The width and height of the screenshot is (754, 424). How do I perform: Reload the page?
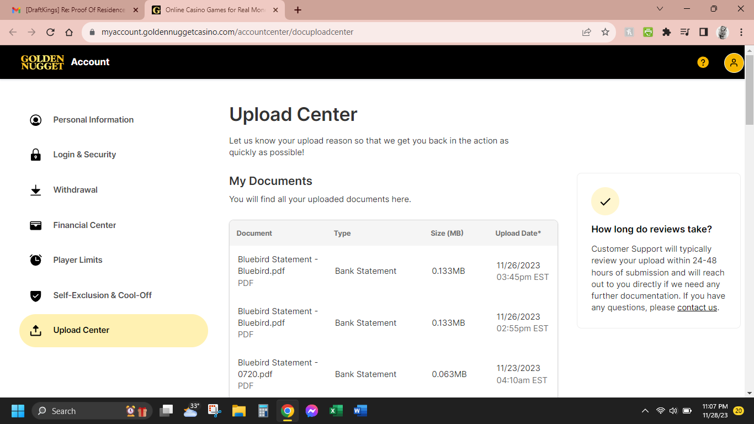tap(50, 32)
